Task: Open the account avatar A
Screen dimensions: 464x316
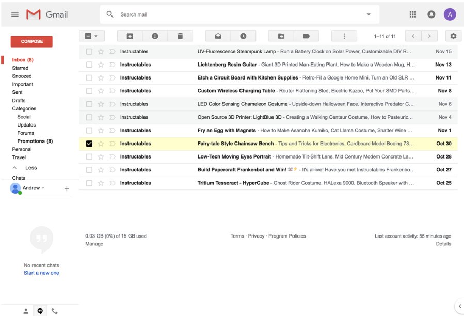Action: click(450, 14)
